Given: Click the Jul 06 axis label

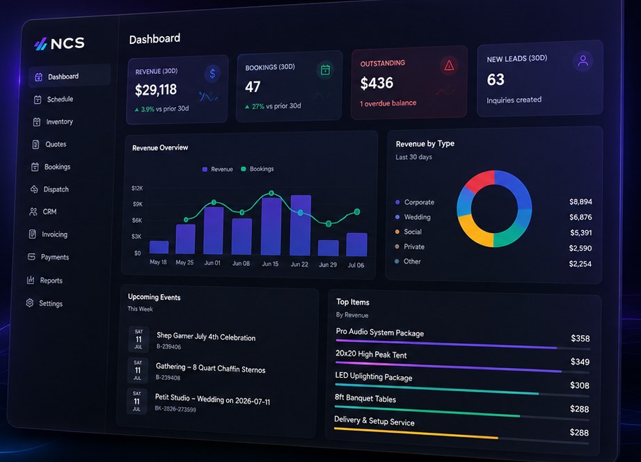Looking at the screenshot, I should click(356, 265).
